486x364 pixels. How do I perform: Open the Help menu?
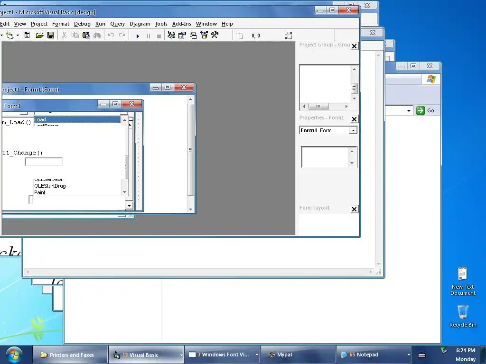[227, 24]
